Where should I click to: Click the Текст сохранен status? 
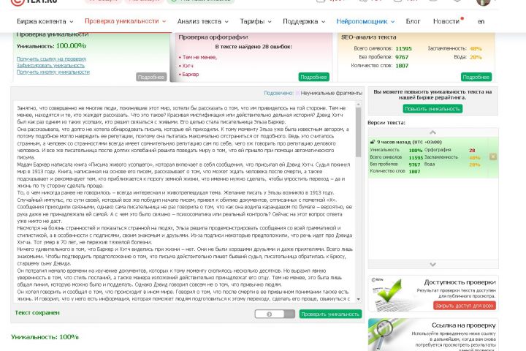tap(37, 313)
